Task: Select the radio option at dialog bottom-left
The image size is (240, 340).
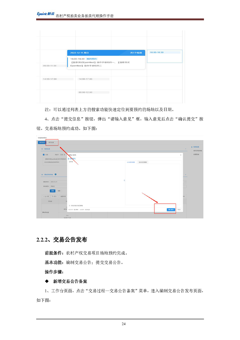Action: click(x=69, y=205)
